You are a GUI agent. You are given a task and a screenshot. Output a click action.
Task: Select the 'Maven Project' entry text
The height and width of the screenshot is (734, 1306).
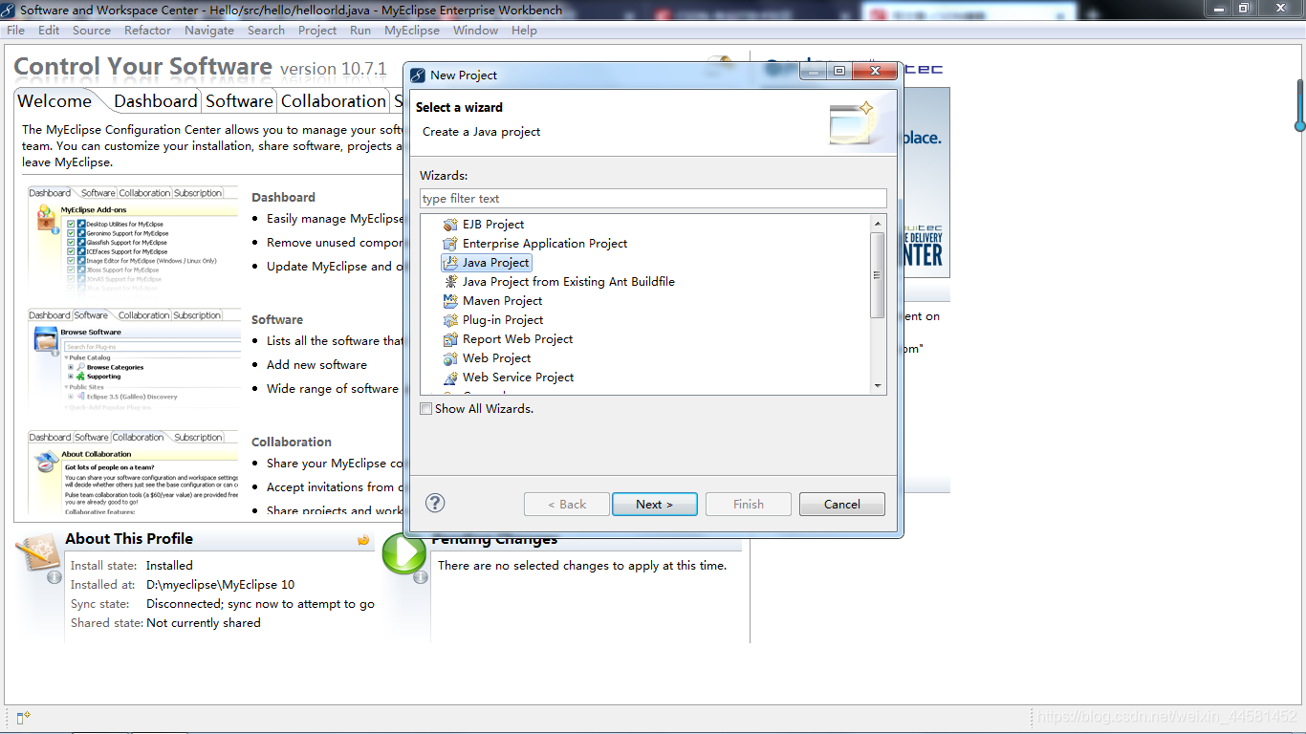tap(503, 301)
